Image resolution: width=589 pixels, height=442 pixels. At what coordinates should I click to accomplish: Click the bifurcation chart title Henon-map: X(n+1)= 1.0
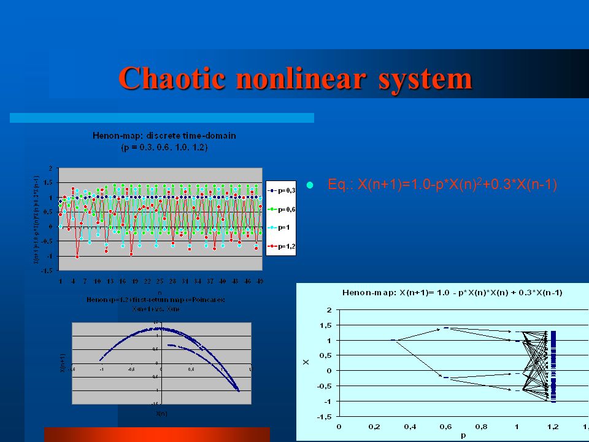(x=452, y=292)
